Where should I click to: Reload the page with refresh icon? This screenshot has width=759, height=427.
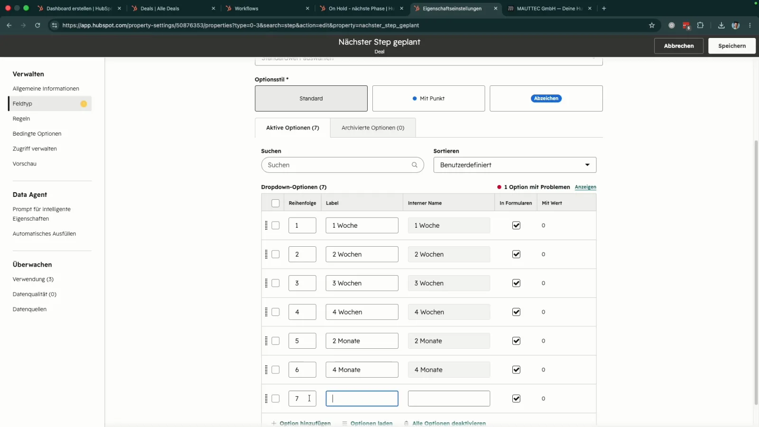pos(37,25)
